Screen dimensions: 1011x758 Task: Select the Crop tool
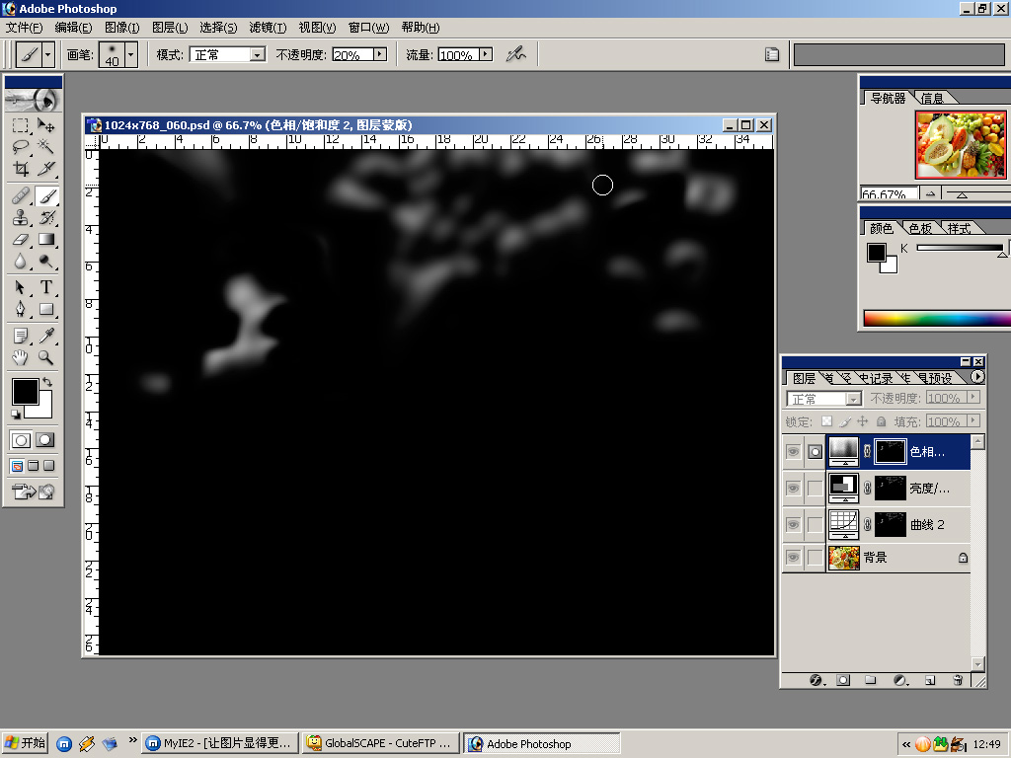pos(21,169)
